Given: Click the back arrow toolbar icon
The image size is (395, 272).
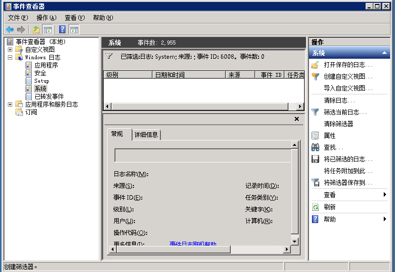Looking at the screenshot, I should click(10, 29).
